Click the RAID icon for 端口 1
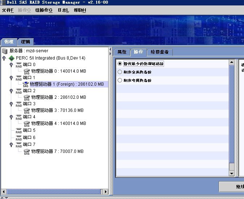The width and height of the screenshot is (244, 199). [x=19, y=78]
